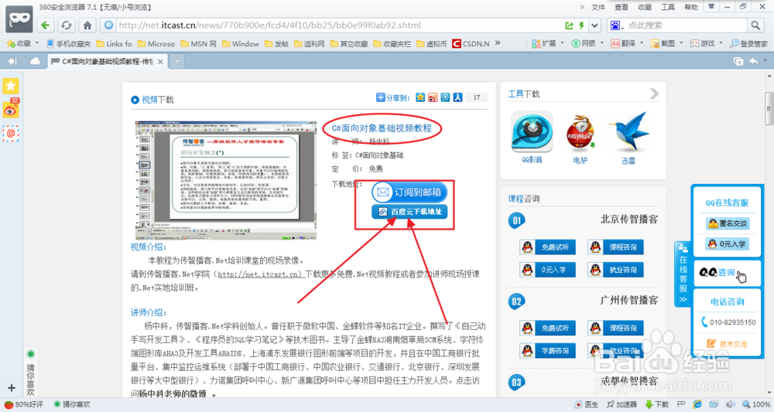Screen dimensions: 774x412
Task: Open the browser home page button
Action: 87,26
